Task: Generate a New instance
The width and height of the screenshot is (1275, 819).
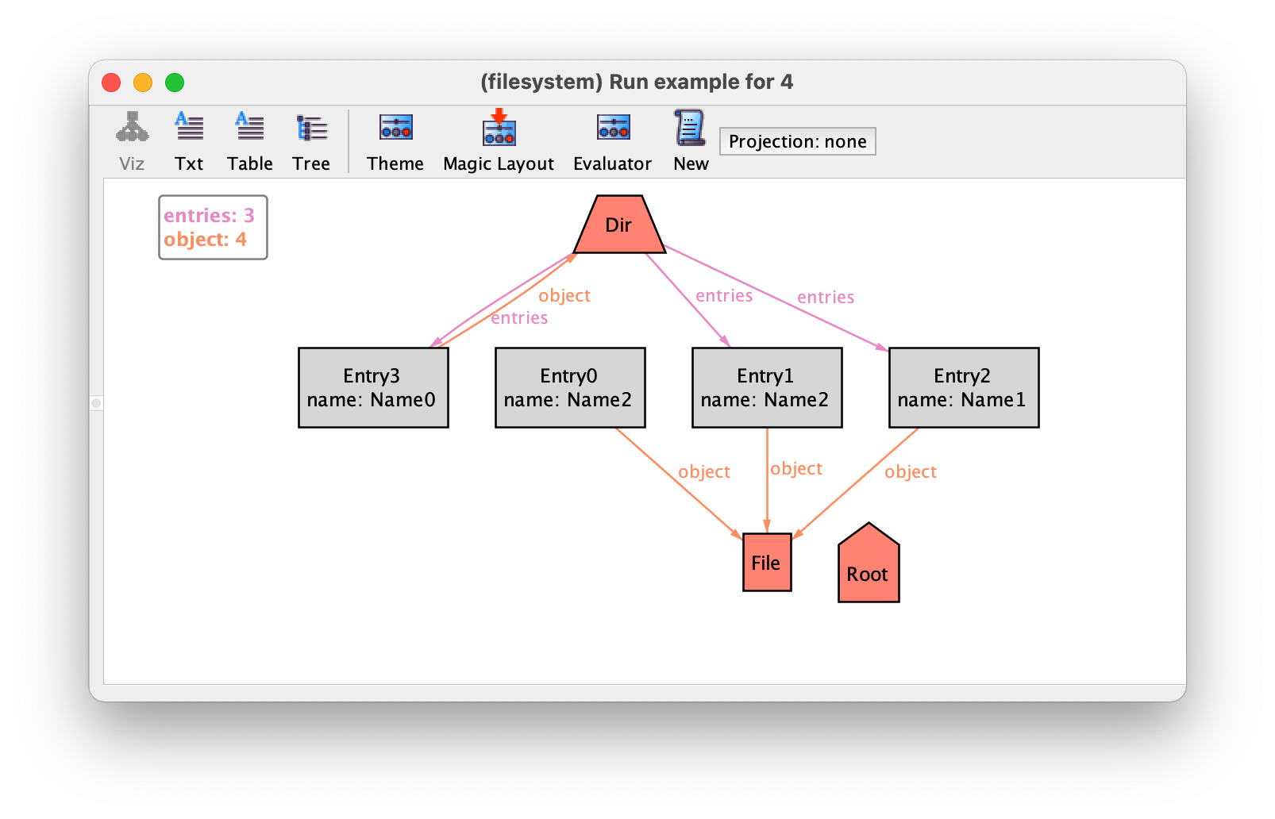Action: click(x=691, y=142)
